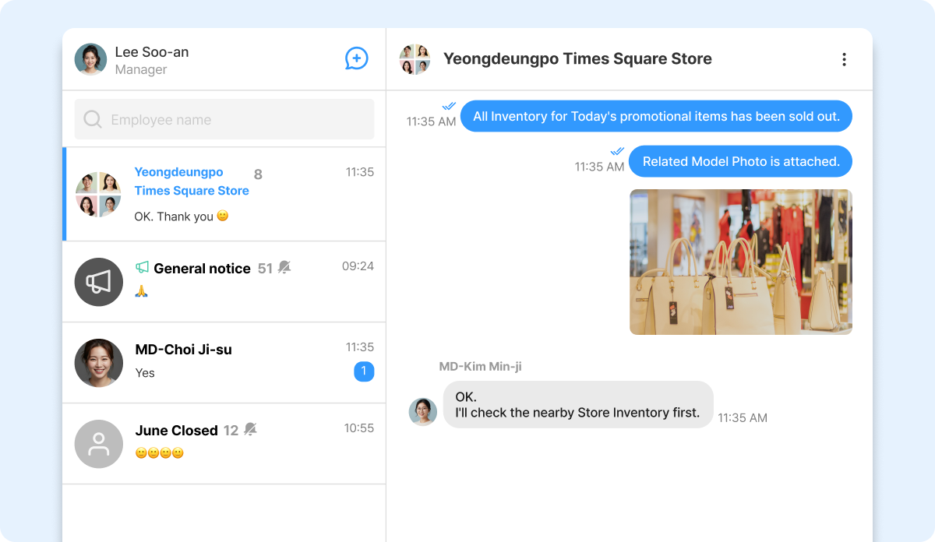The width and height of the screenshot is (935, 542).
Task: Open the MD-Choi Ji-su conversation
Action: pyautogui.click(x=224, y=362)
